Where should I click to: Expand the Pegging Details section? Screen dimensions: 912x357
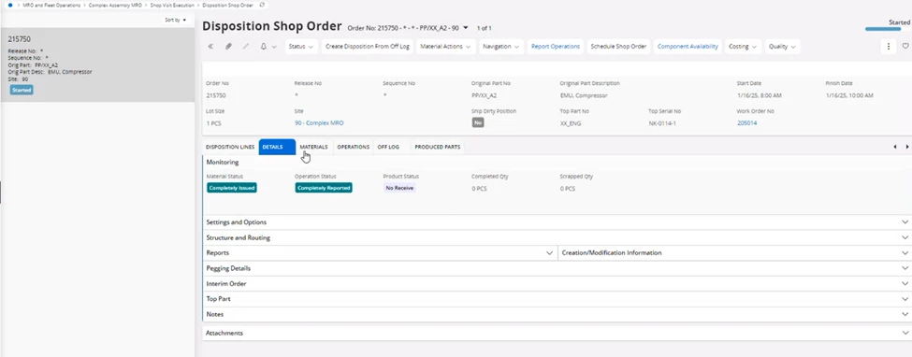coord(557,268)
